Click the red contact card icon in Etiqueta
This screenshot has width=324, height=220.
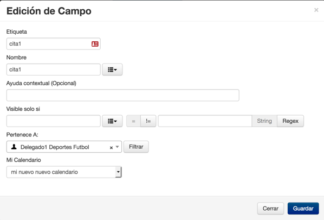(x=95, y=44)
